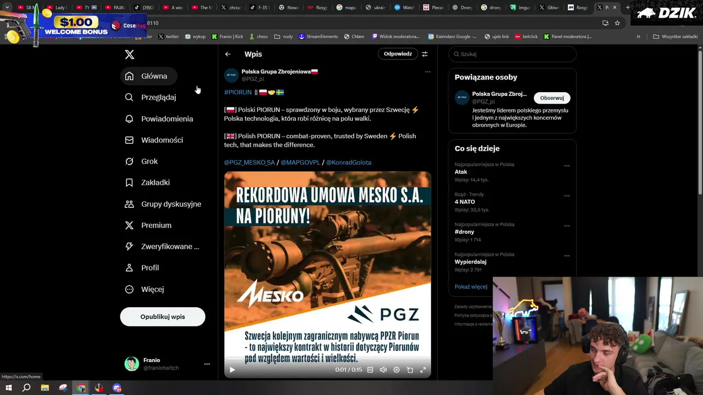The image size is (703, 395).
Task: Click the X logo in the sidebar
Action: pyautogui.click(x=129, y=54)
